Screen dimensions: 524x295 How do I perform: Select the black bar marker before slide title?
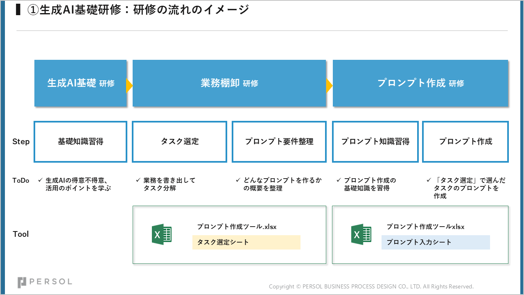coord(18,10)
